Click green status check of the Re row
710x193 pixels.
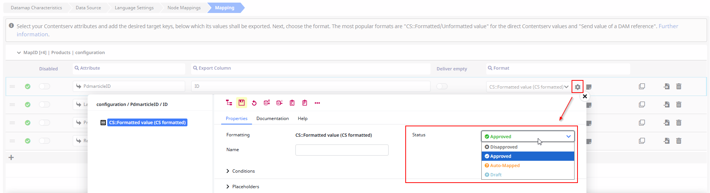27,141
